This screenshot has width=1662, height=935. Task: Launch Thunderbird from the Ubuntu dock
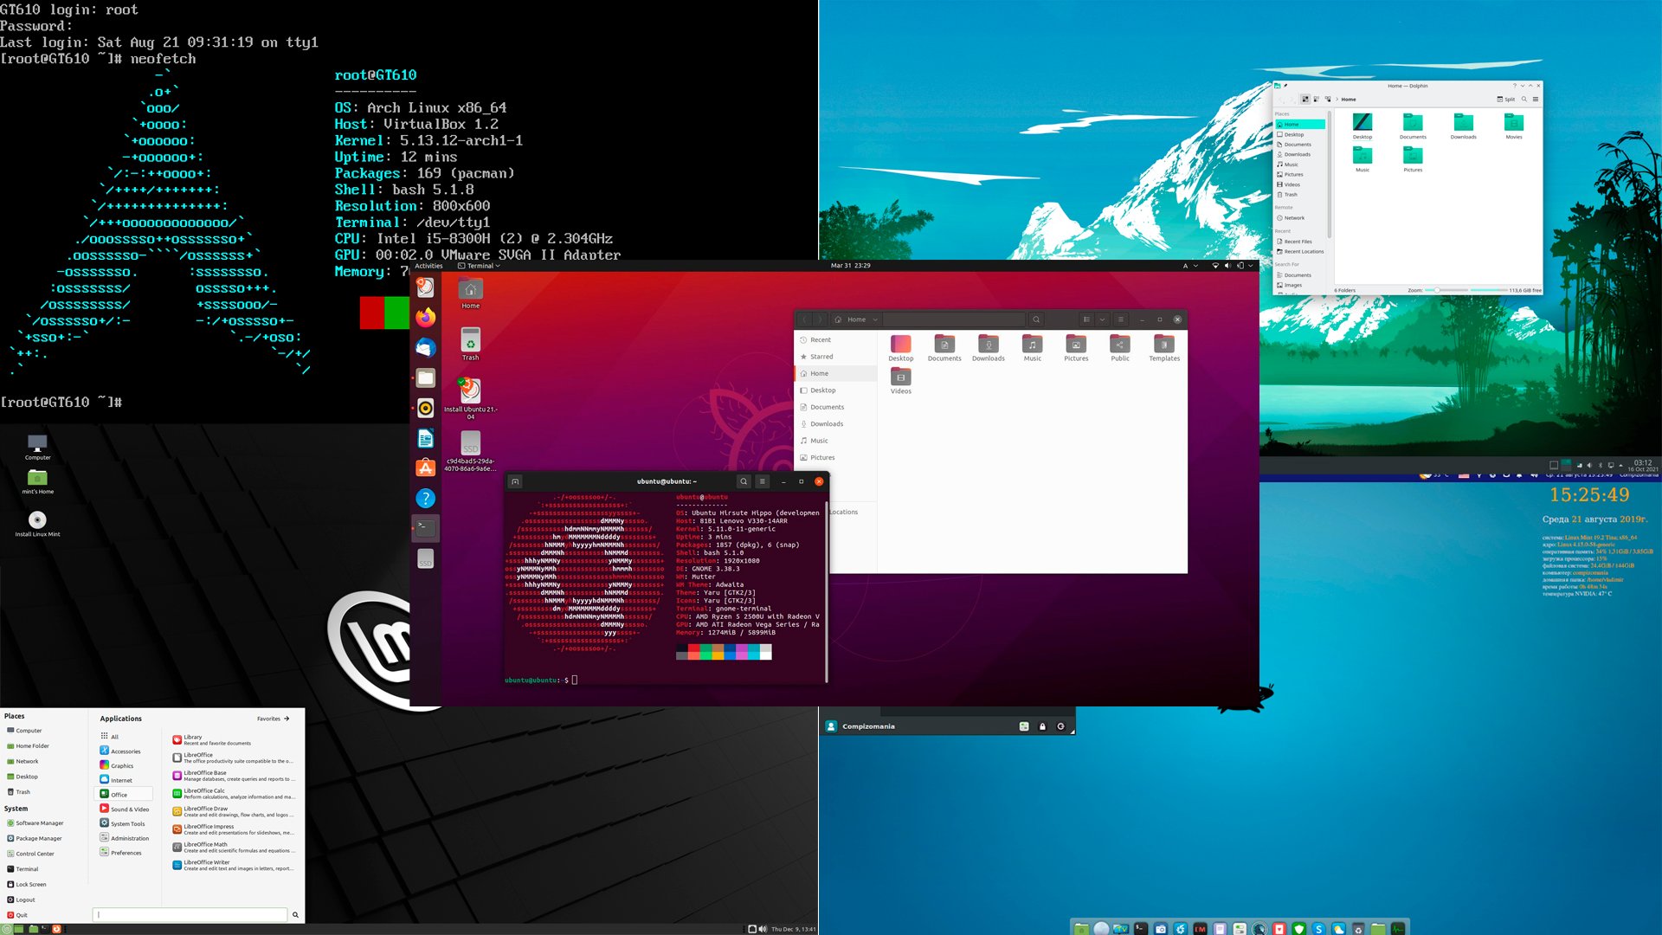pyautogui.click(x=425, y=348)
